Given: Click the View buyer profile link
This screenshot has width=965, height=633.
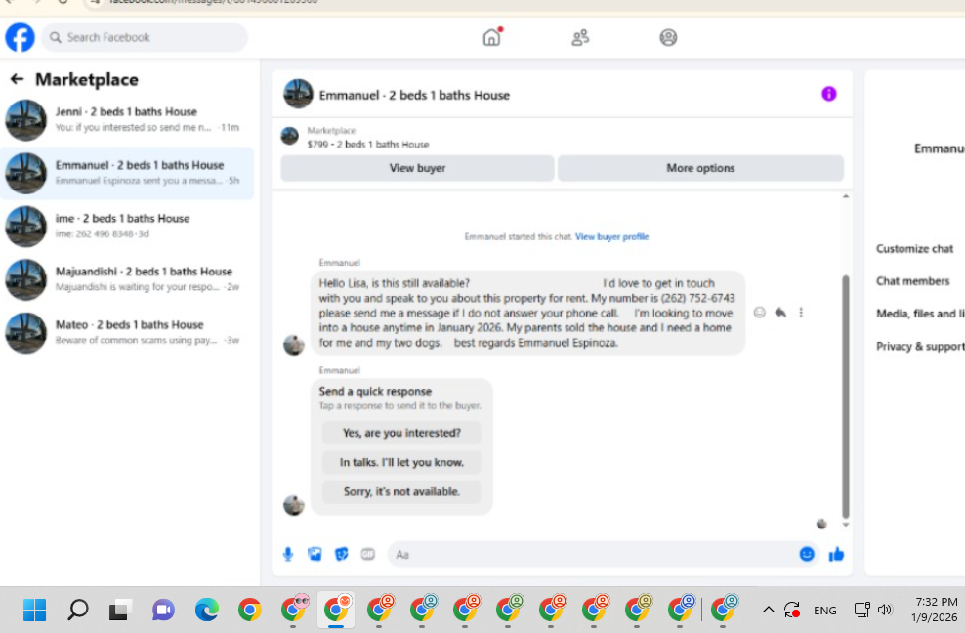Looking at the screenshot, I should coord(611,236).
